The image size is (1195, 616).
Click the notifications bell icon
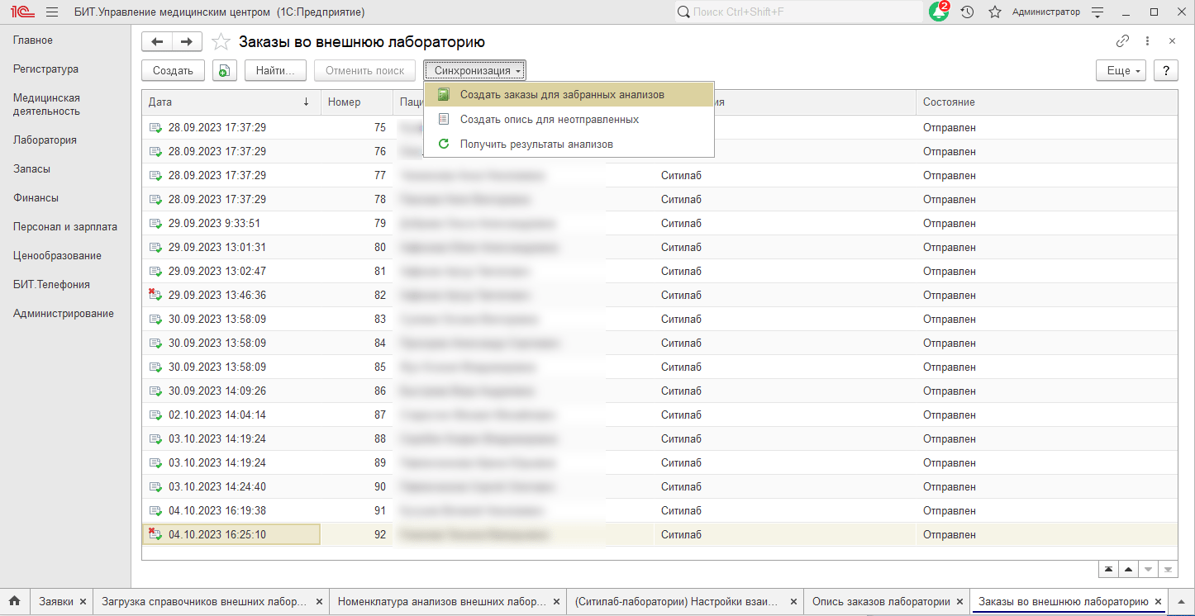coord(938,12)
